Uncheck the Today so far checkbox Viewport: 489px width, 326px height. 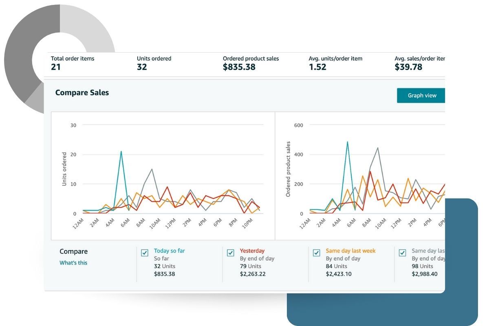click(145, 253)
